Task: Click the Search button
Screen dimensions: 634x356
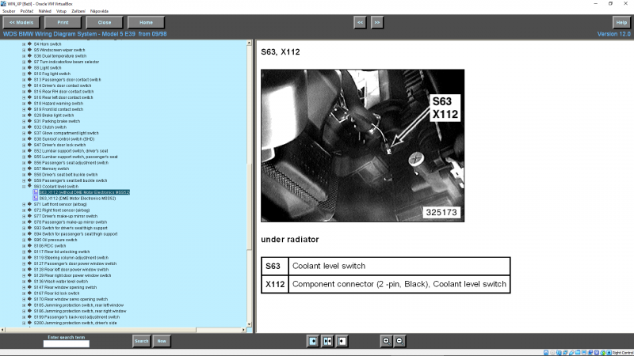Action: [142, 341]
